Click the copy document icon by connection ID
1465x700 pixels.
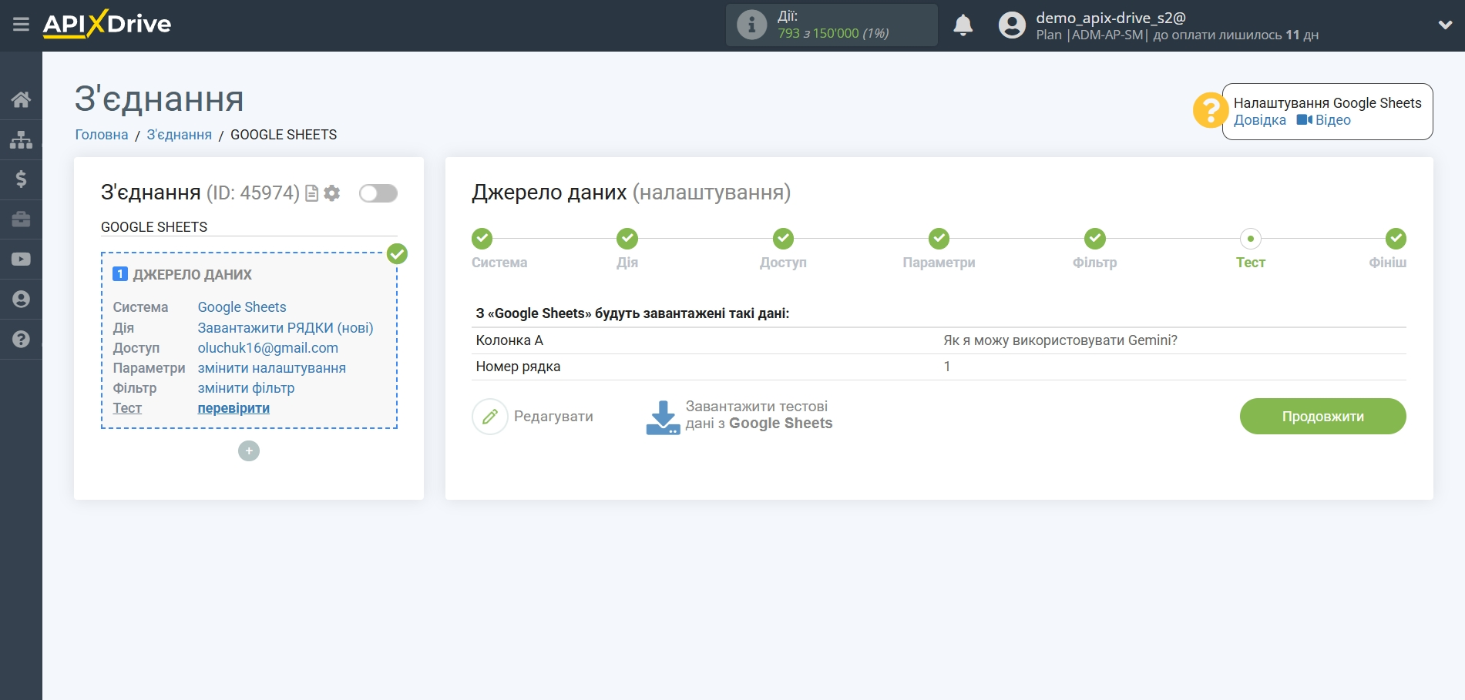tap(312, 193)
